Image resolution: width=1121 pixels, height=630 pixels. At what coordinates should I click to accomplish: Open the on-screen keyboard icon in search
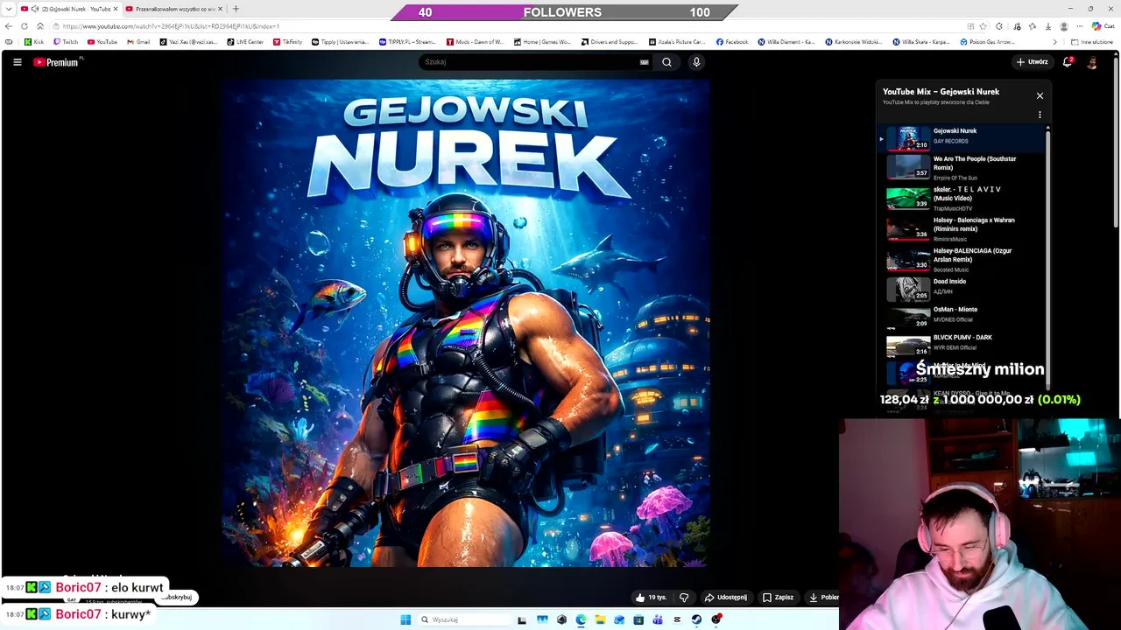(645, 62)
